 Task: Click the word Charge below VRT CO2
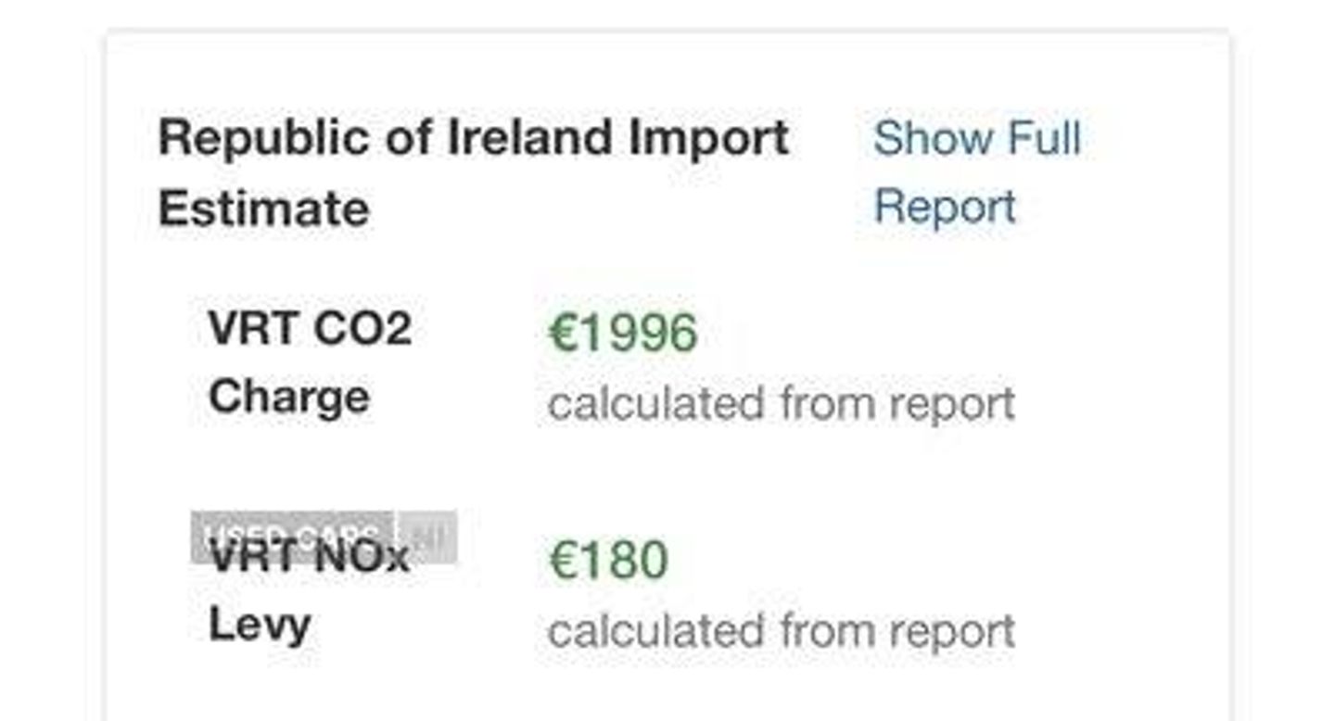coord(289,398)
